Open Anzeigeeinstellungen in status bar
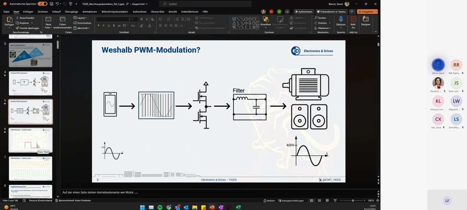Viewport: 467px width, 210px height. [291, 201]
